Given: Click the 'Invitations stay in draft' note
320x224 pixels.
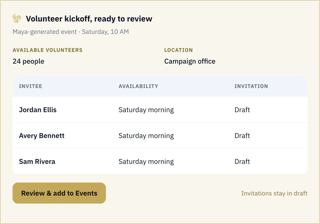Looking at the screenshot, I should tap(274, 193).
